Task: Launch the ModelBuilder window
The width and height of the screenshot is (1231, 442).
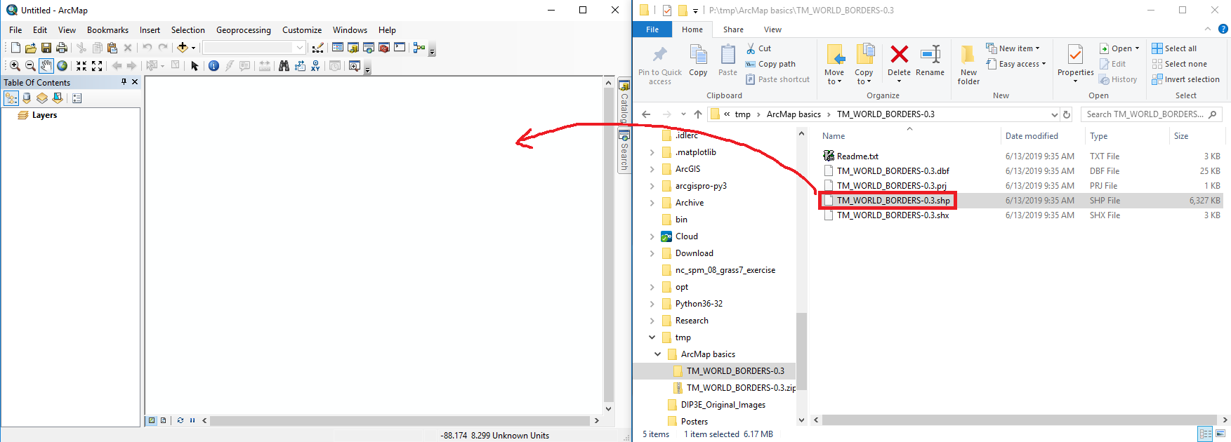Action: click(x=419, y=48)
